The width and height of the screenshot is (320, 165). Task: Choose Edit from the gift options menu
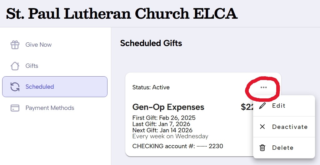point(279,106)
